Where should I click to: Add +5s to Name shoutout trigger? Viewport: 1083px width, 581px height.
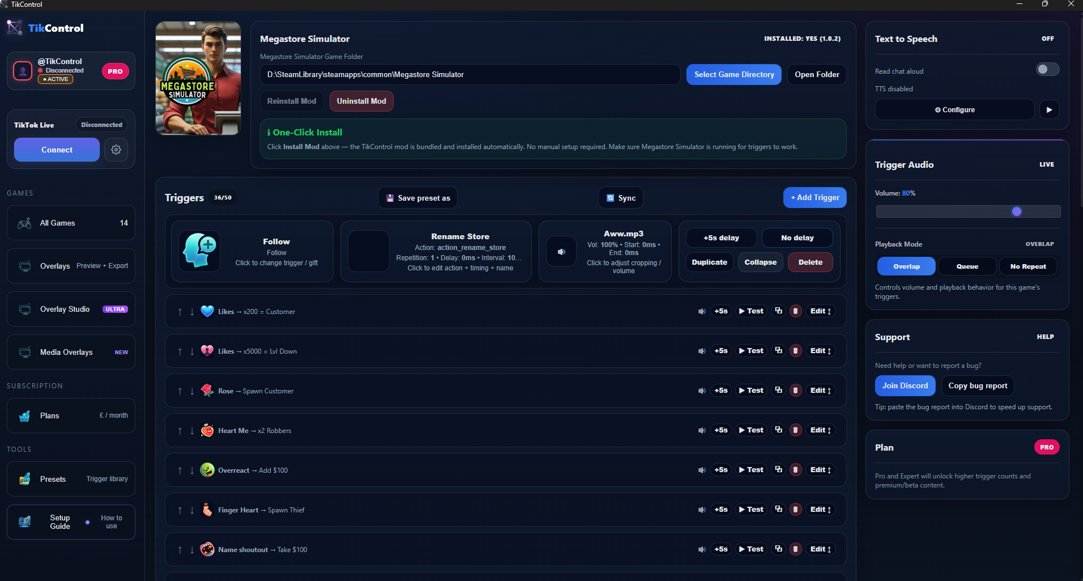point(720,549)
